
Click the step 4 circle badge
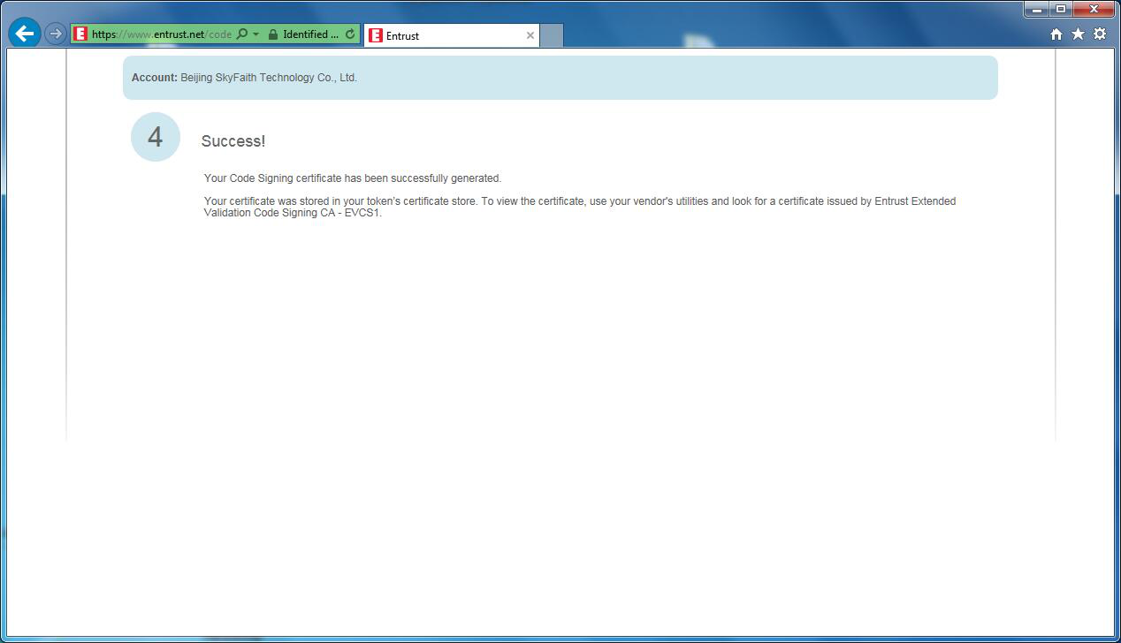pyautogui.click(x=156, y=137)
